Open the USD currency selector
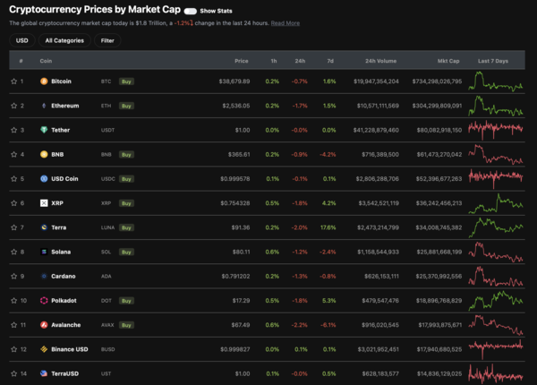 (21, 40)
